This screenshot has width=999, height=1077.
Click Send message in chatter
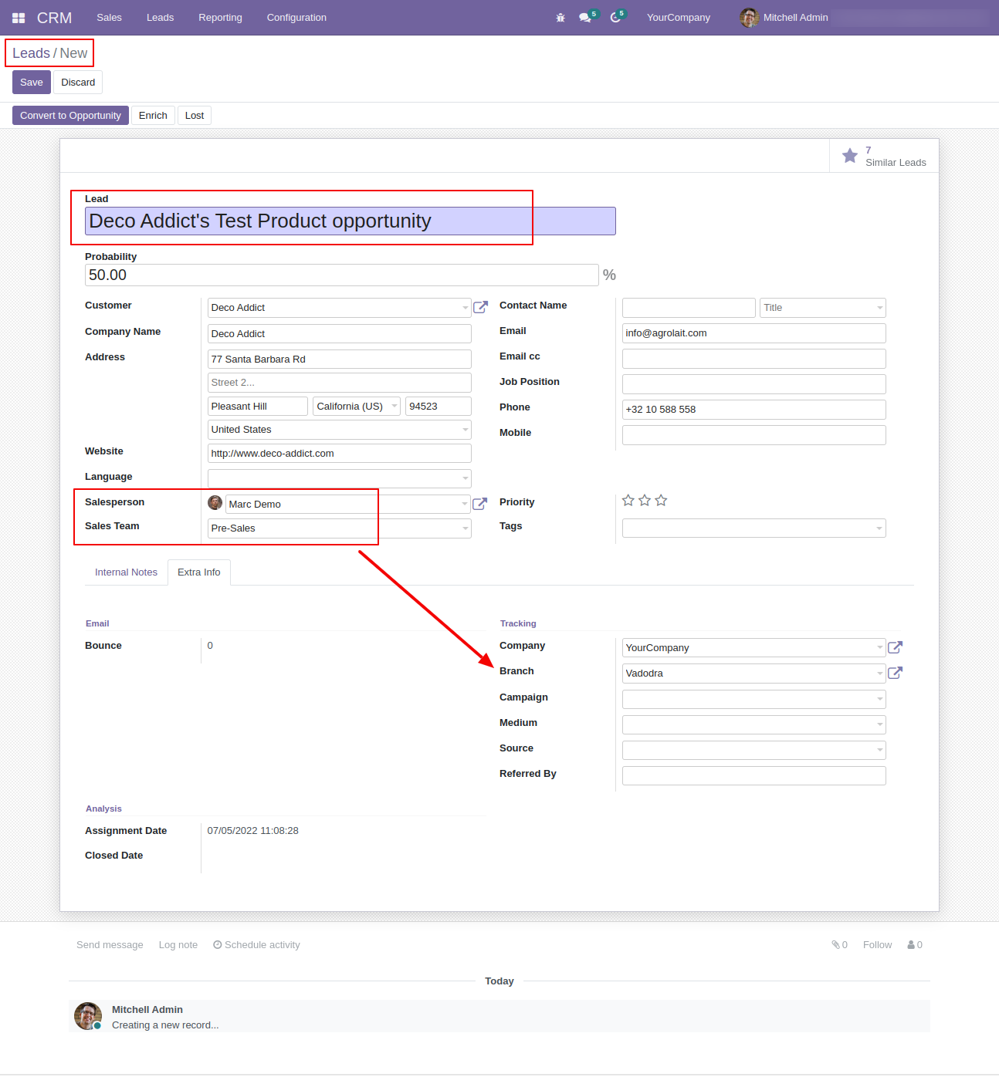[110, 945]
